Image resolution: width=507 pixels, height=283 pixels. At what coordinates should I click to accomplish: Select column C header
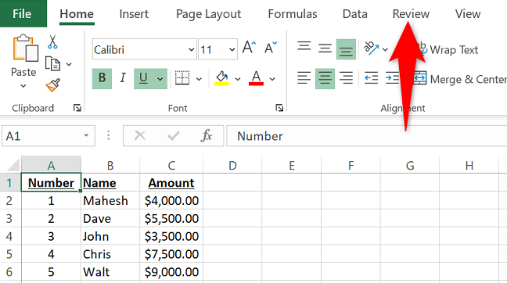pyautogui.click(x=171, y=165)
